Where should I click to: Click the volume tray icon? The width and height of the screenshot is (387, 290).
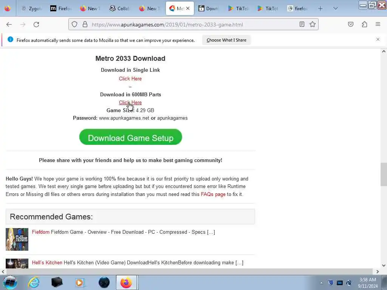[x=349, y=282]
